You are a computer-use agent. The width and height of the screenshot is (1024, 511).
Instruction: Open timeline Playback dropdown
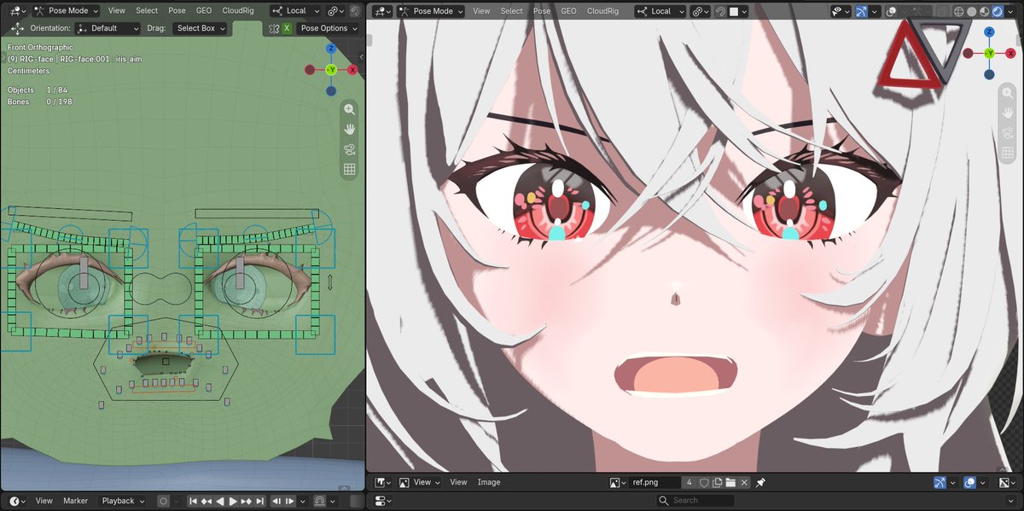123,501
